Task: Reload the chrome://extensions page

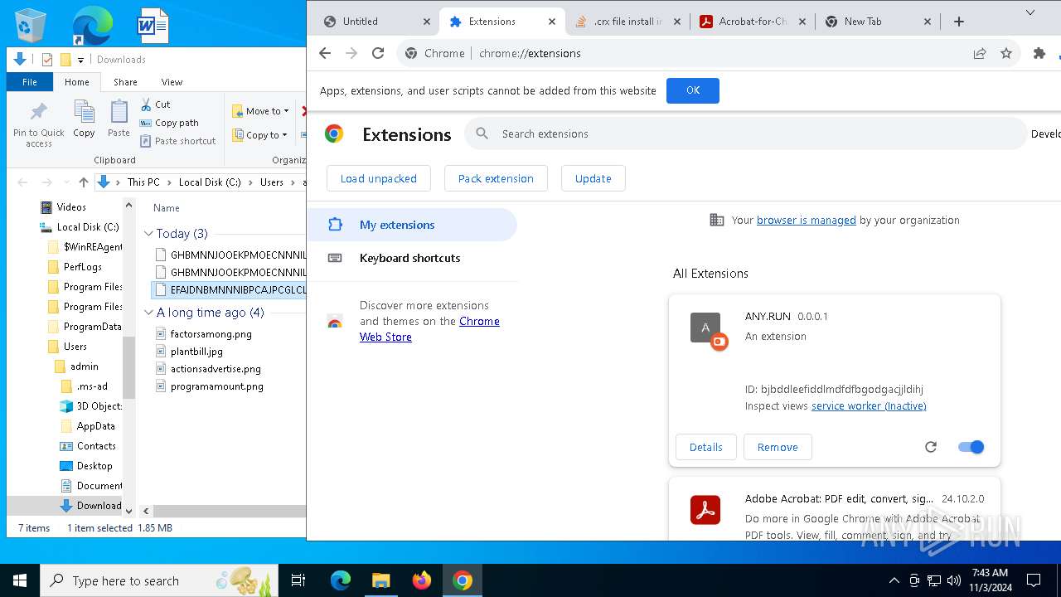Action: 378,53
